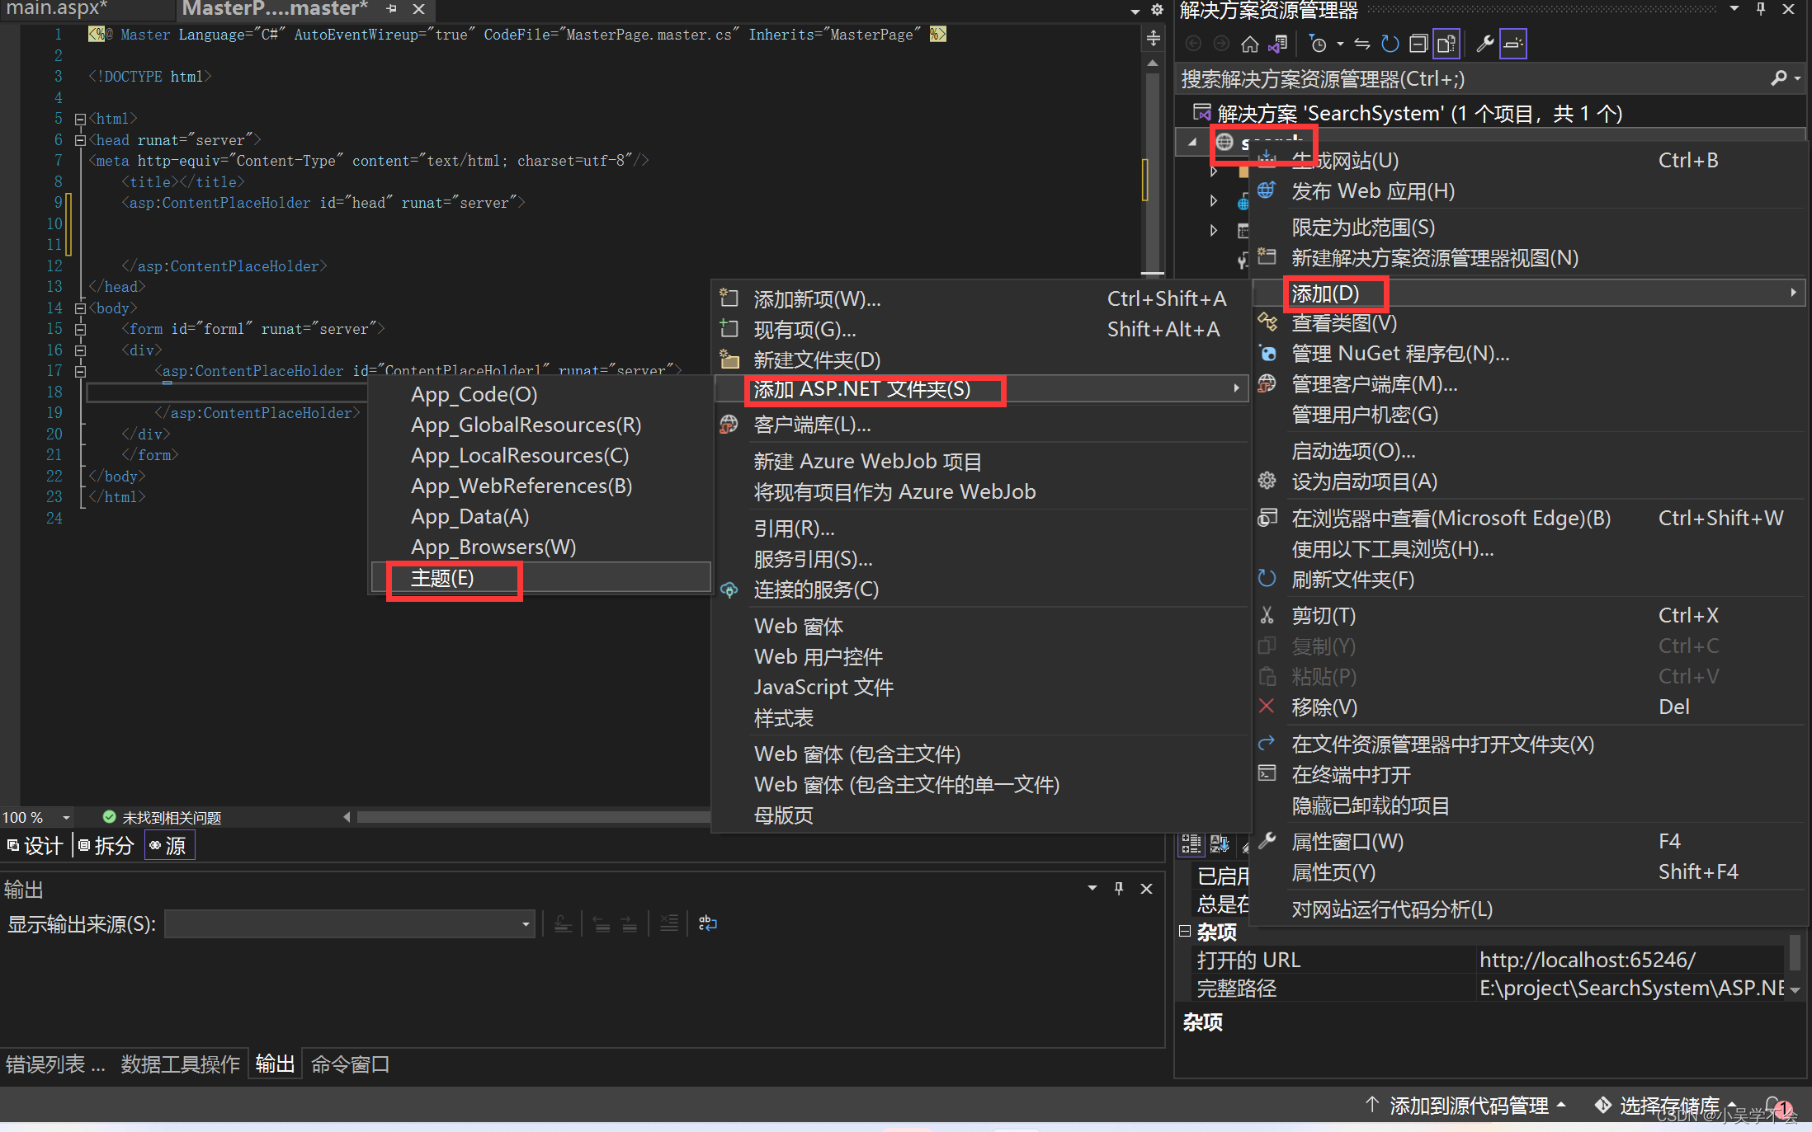Screen dimensions: 1812x1132
Task: Click 添加到源代码管理 in the status bar
Action: point(1468,1105)
